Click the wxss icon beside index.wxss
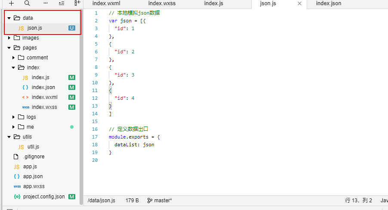The height and width of the screenshot is (210, 388). click(x=26, y=107)
